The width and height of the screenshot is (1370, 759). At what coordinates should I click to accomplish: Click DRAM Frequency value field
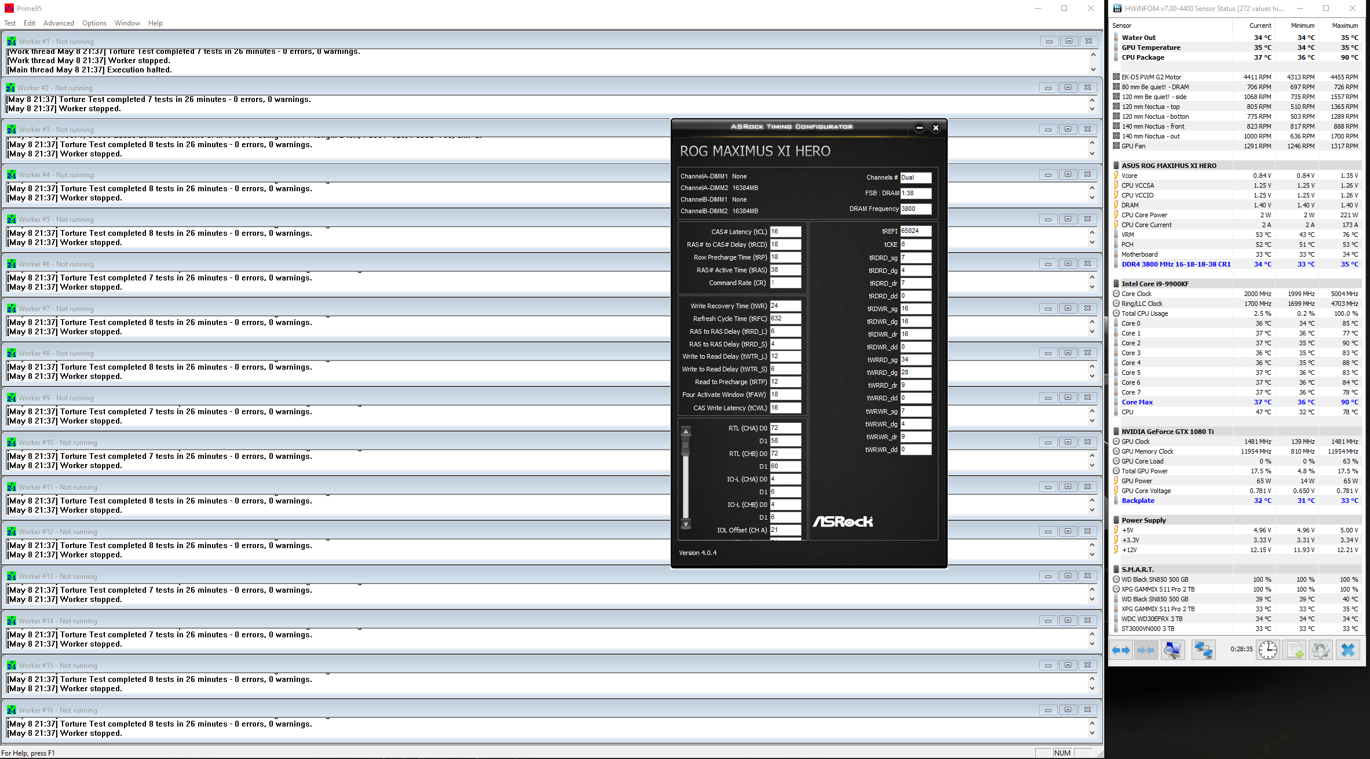[x=915, y=209]
